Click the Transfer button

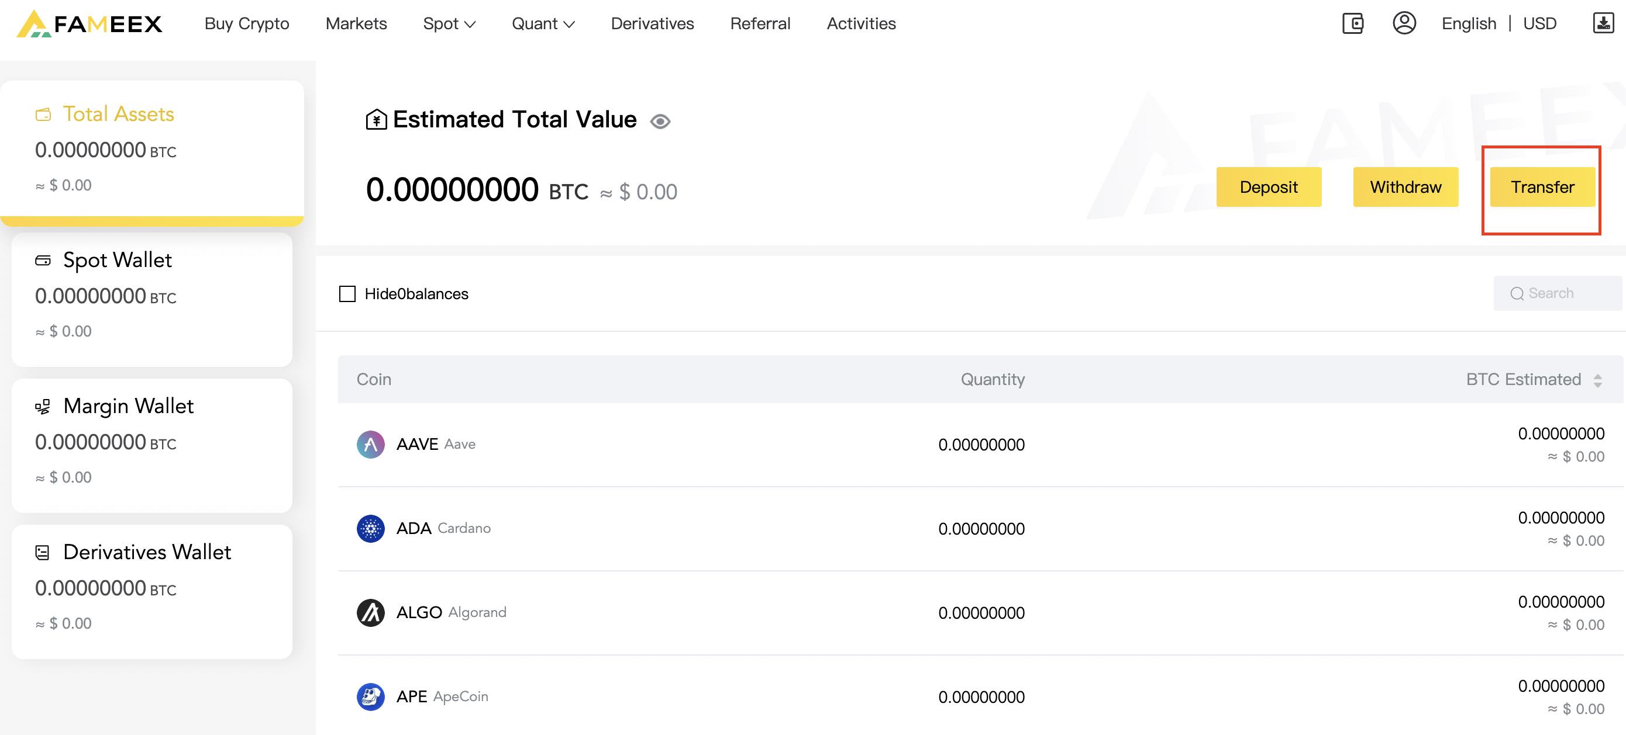tap(1543, 187)
